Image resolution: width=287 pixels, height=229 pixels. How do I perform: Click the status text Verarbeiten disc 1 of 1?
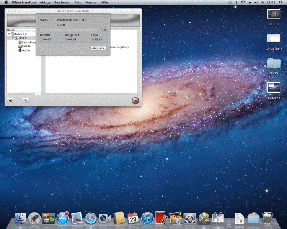point(72,20)
